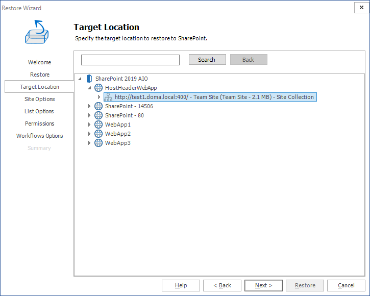Image resolution: width=370 pixels, height=296 pixels.
Task: Collapse the SharePoint 2019 AIO node
Action: pyautogui.click(x=80, y=79)
